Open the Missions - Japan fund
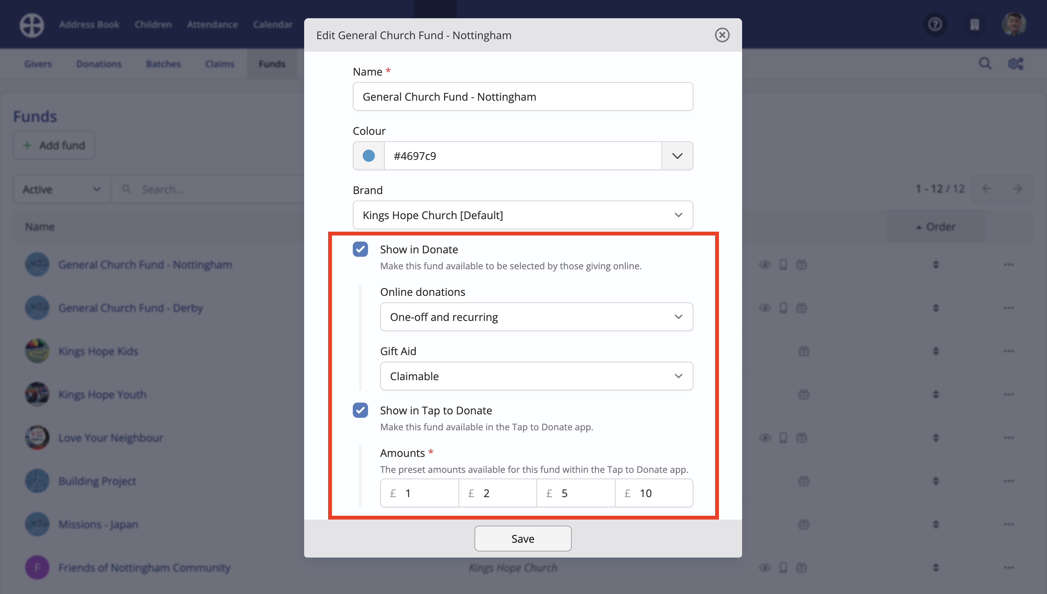 [x=98, y=524]
